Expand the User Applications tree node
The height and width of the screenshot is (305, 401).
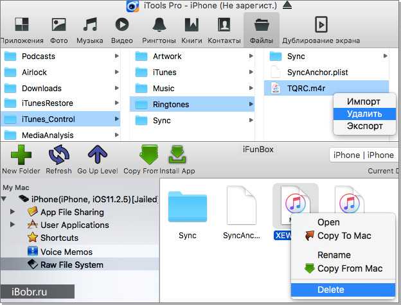(12, 225)
